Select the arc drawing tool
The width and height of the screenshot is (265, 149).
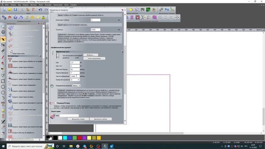pyautogui.click(x=3, y=98)
